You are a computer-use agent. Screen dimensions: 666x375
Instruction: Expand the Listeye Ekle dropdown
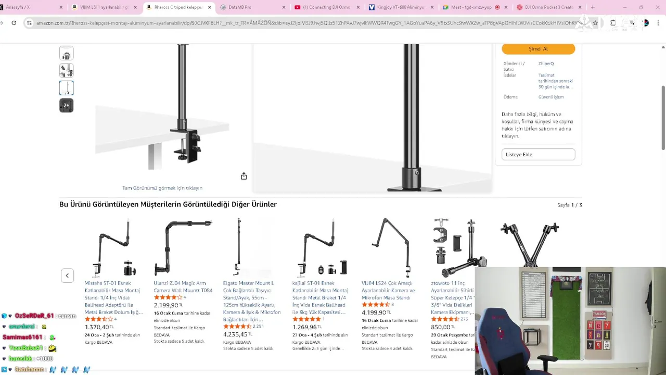coord(538,155)
